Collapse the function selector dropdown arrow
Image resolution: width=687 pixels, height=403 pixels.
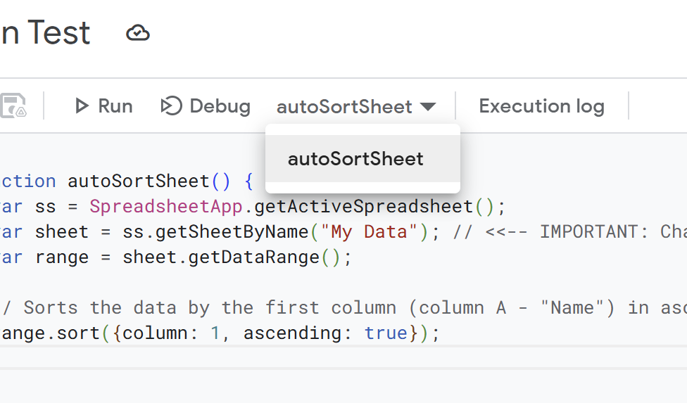click(x=427, y=107)
